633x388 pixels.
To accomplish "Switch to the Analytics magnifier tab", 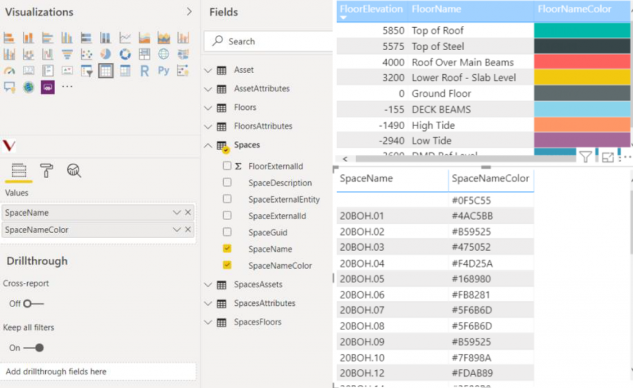I will point(74,171).
